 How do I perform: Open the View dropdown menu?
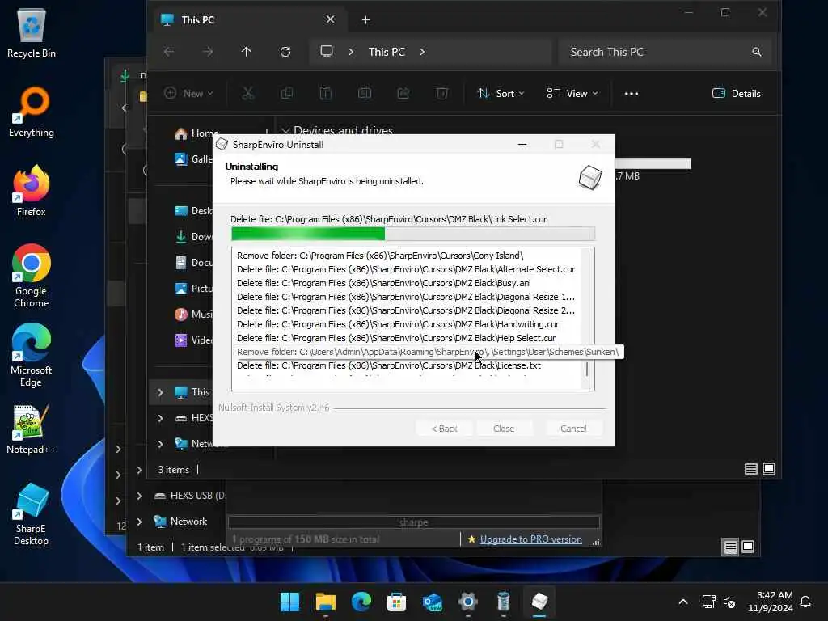click(572, 94)
